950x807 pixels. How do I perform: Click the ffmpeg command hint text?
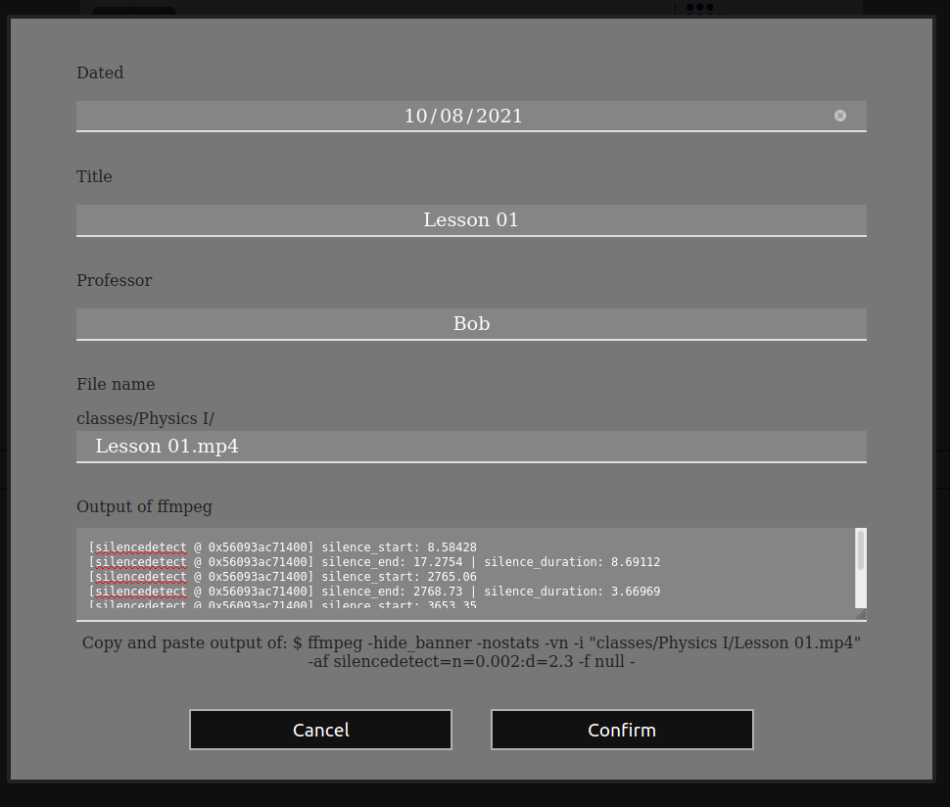(471, 652)
